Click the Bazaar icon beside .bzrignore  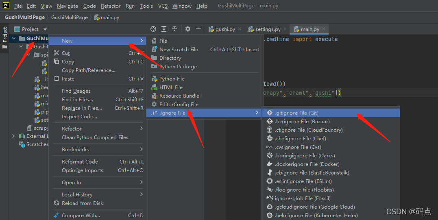270,121
